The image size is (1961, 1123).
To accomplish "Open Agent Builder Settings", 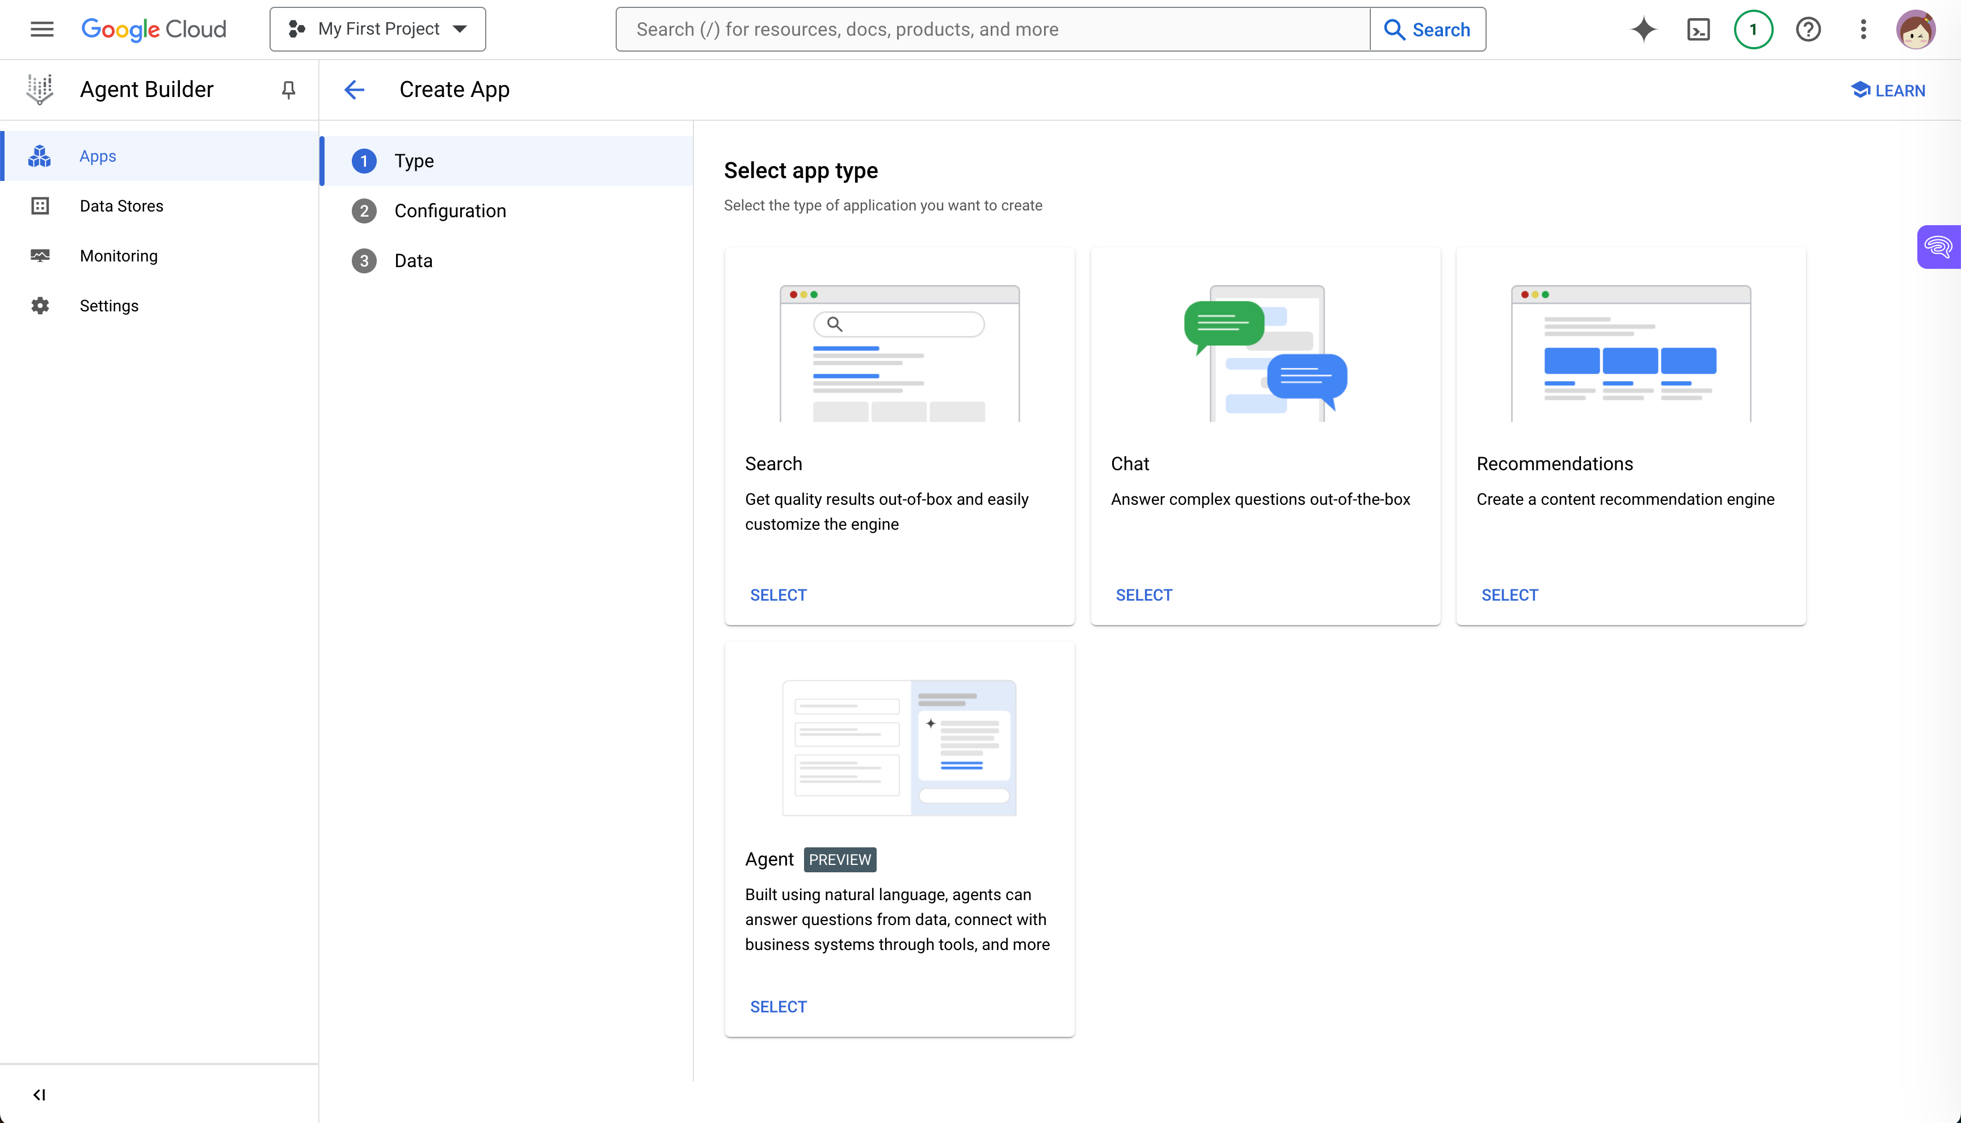I will tap(109, 306).
